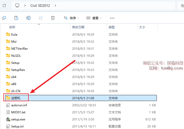Click the 2018/9/3 19:30 date cell

(83, 91)
